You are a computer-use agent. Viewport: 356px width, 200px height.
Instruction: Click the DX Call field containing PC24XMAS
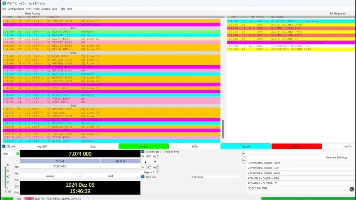coord(60,166)
